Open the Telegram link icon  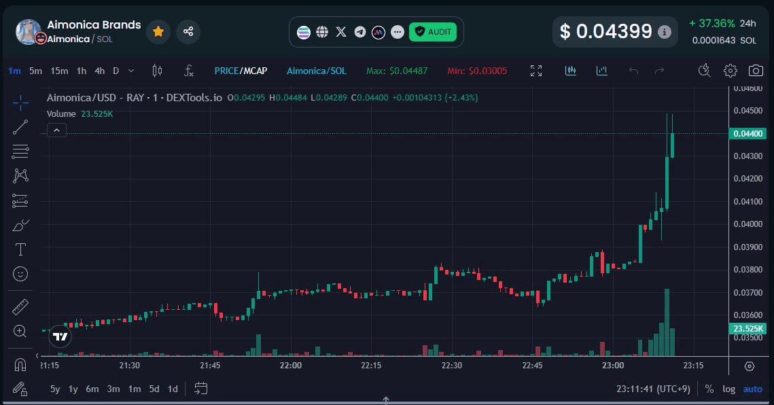360,32
